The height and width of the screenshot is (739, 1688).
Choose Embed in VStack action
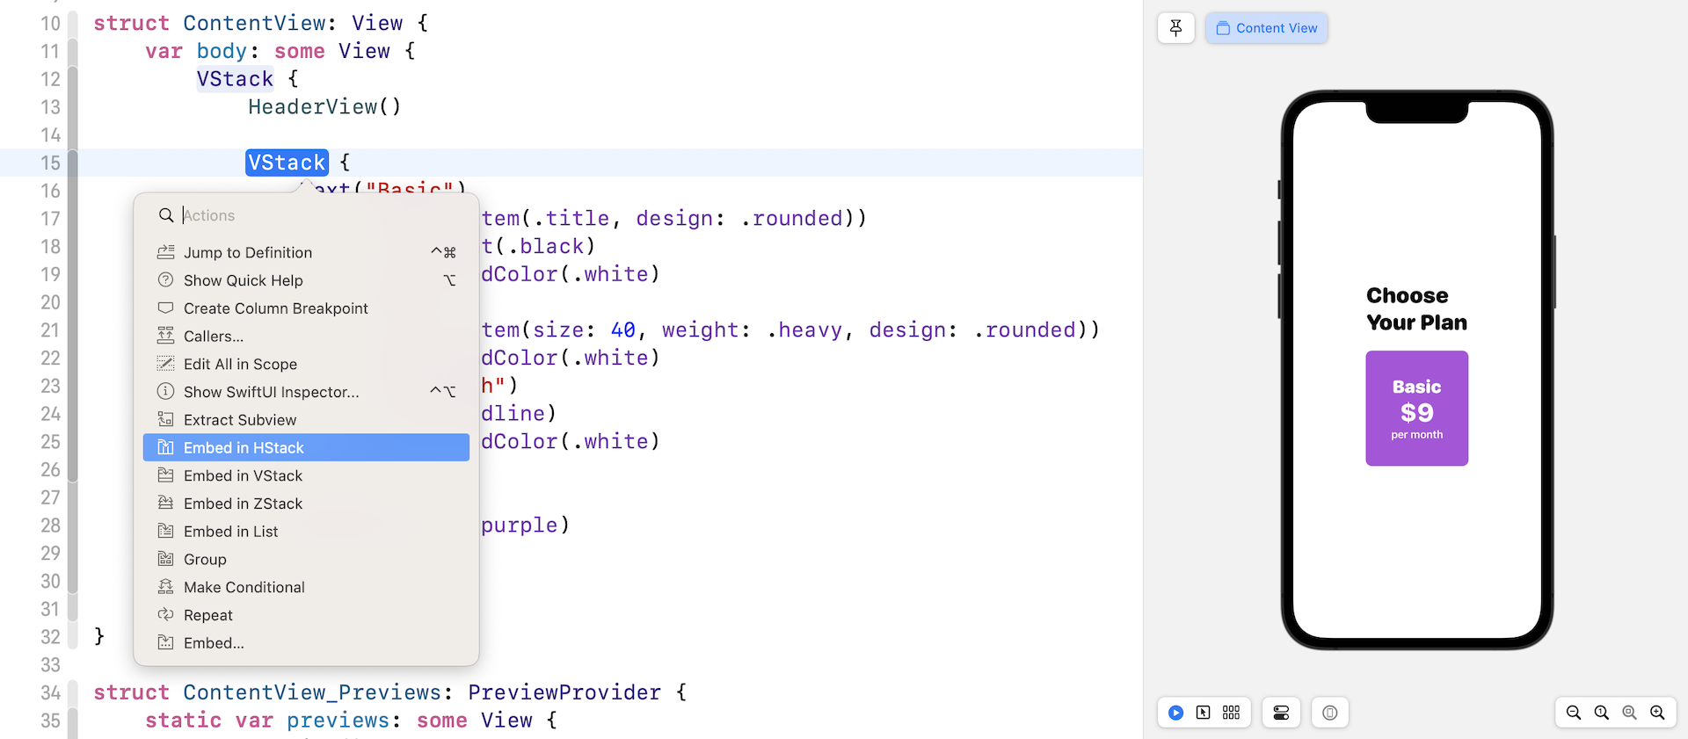pos(243,475)
